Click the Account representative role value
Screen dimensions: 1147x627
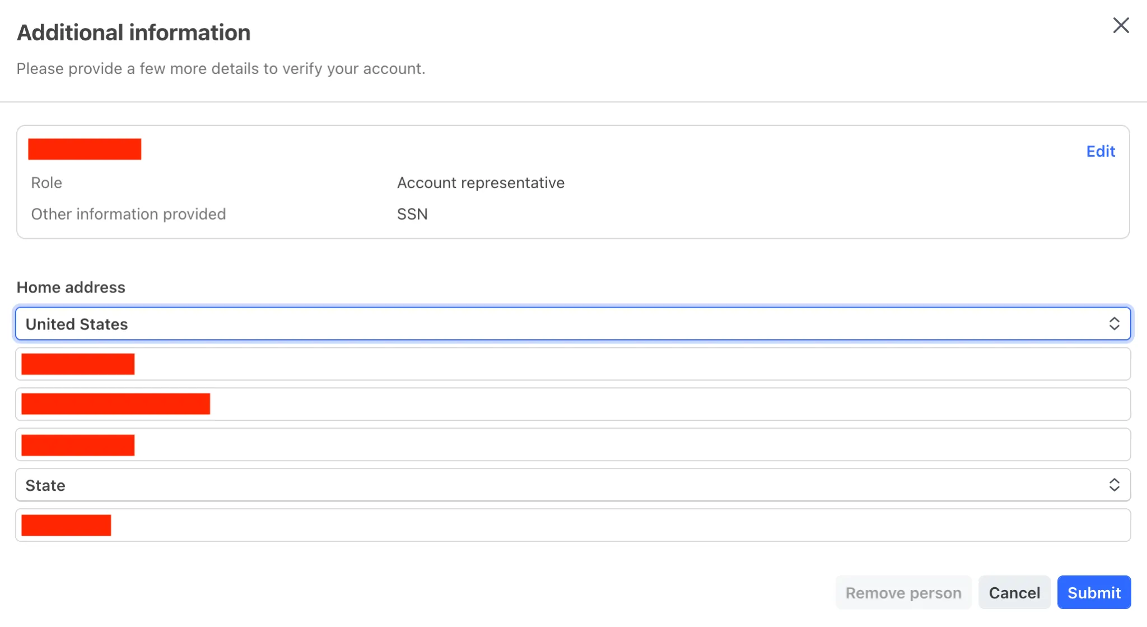coord(481,183)
